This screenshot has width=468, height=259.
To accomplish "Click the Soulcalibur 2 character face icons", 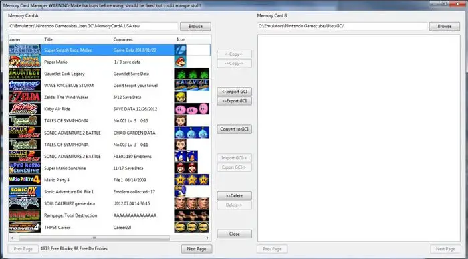I will pos(192,203).
